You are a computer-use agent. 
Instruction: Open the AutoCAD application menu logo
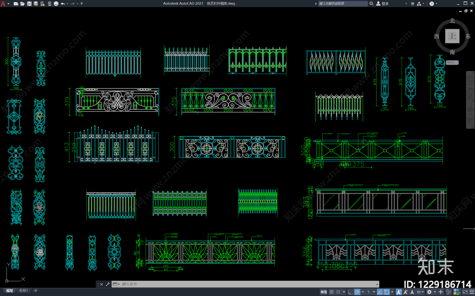coord(3,4)
